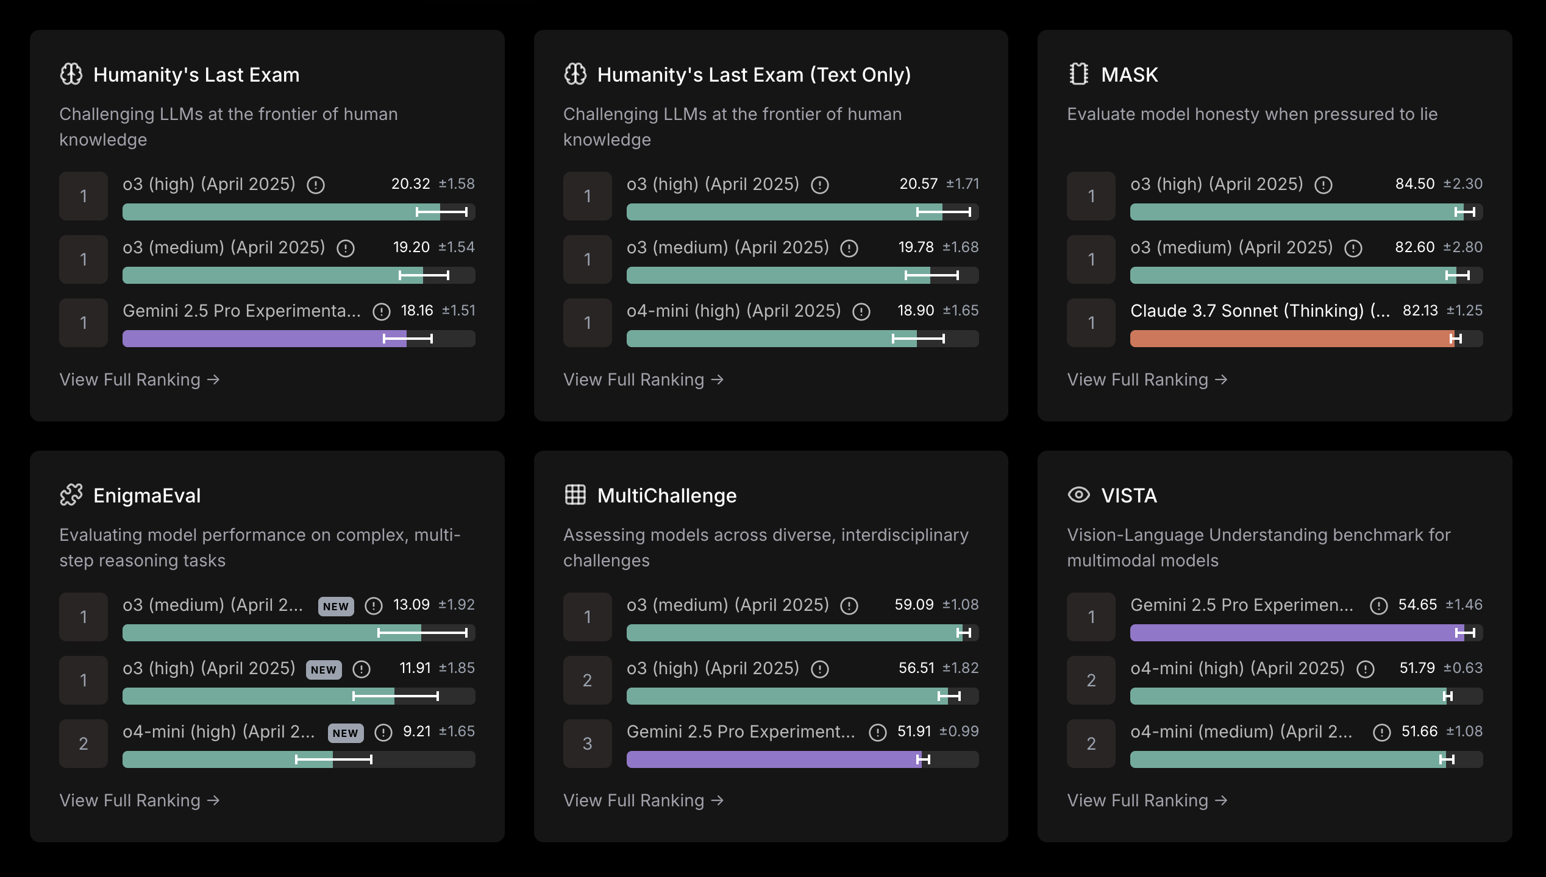Click score 54.65 in VISTA

[x=1417, y=605]
